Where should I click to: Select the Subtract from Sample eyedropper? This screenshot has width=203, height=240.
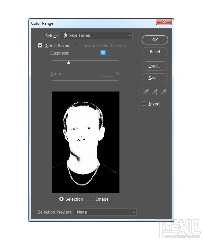(x=164, y=92)
